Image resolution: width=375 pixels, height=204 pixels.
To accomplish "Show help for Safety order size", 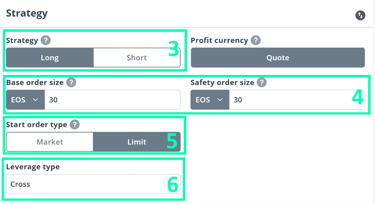I will pos(262,82).
